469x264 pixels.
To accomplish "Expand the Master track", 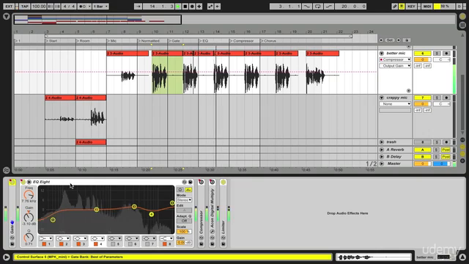I will (381, 164).
